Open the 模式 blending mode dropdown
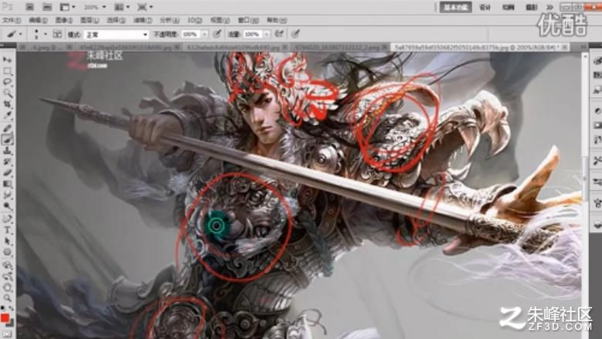 [x=116, y=35]
